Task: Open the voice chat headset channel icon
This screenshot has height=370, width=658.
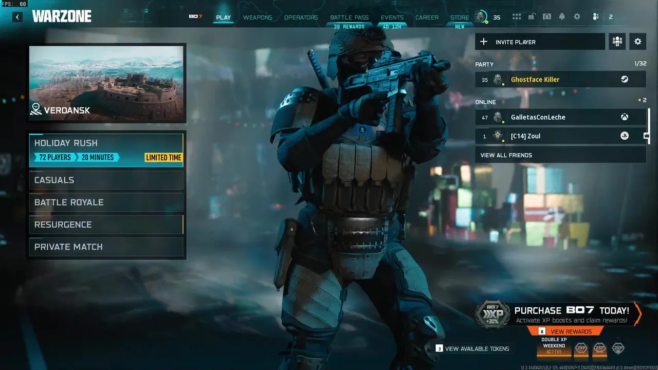Action: click(x=547, y=17)
